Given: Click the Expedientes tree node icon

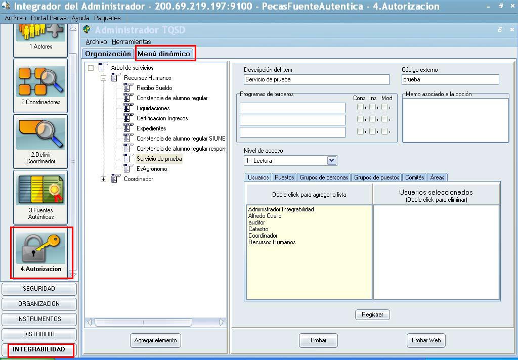Looking at the screenshot, I should click(x=128, y=128).
